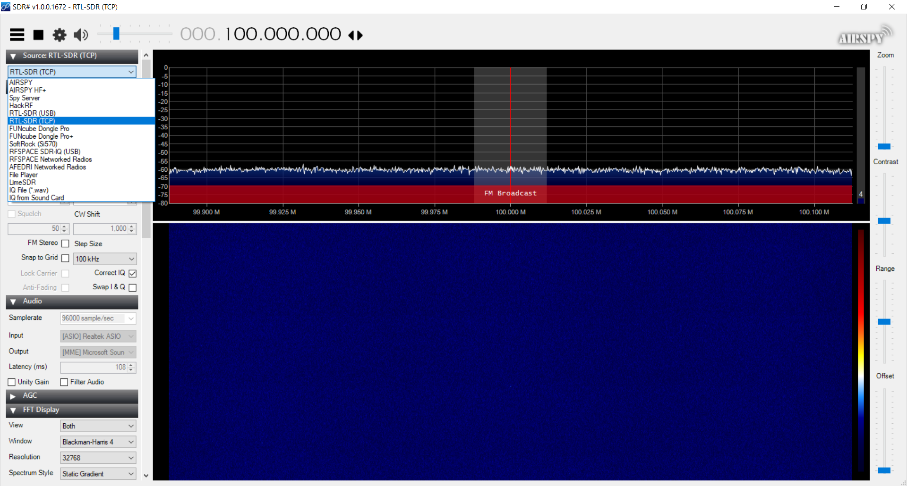Viewport: 907px width, 486px height.
Task: Open the Spectrum Style dropdown
Action: tap(98, 473)
